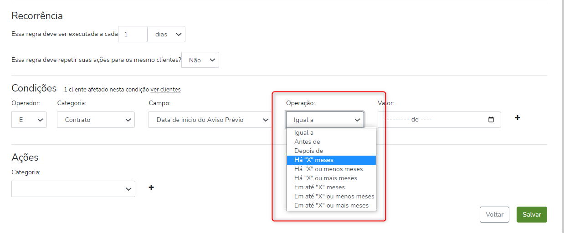Pick Em até "X" ou menos meses
The height and width of the screenshot is (233, 564).
[334, 197]
